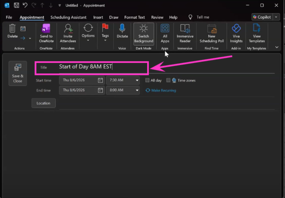Select the Appointment tab

click(32, 17)
